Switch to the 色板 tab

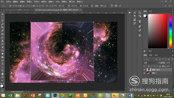(150, 11)
